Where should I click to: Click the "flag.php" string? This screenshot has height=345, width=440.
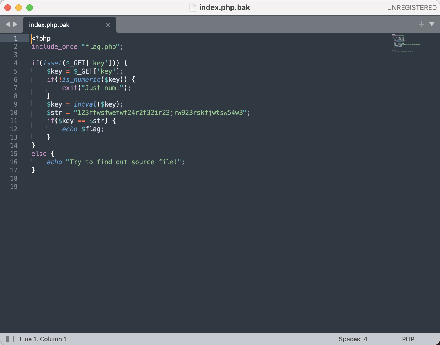(x=100, y=47)
